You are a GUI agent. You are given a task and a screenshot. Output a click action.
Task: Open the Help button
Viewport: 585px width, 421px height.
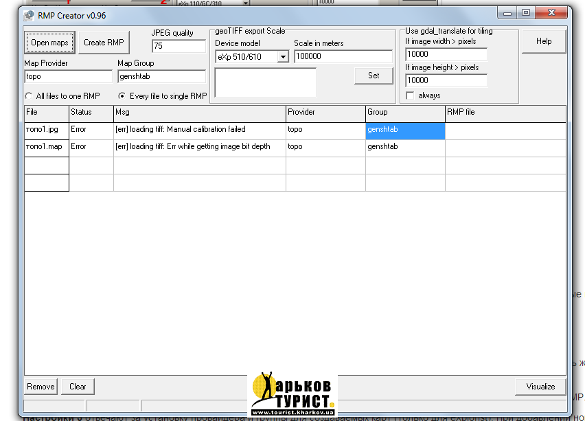coord(543,41)
